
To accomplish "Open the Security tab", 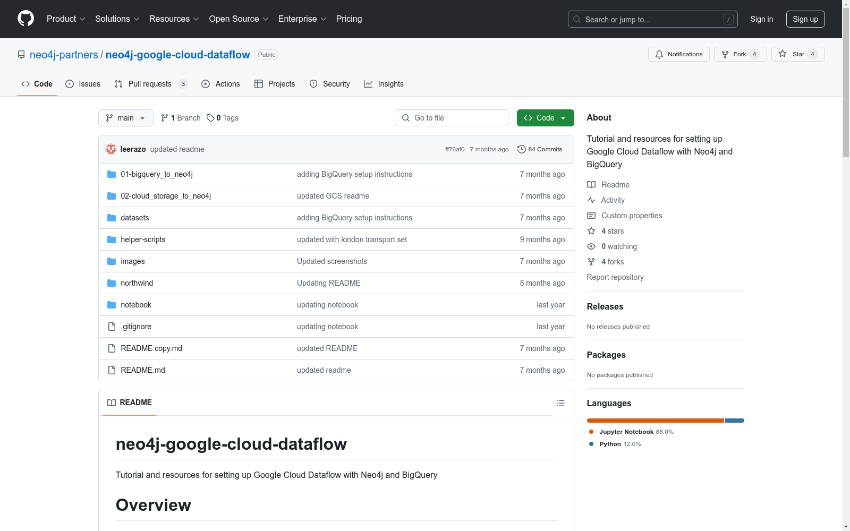I will 329,84.
